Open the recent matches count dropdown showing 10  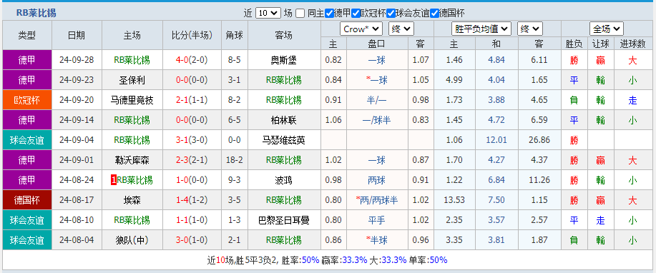[x=268, y=13]
